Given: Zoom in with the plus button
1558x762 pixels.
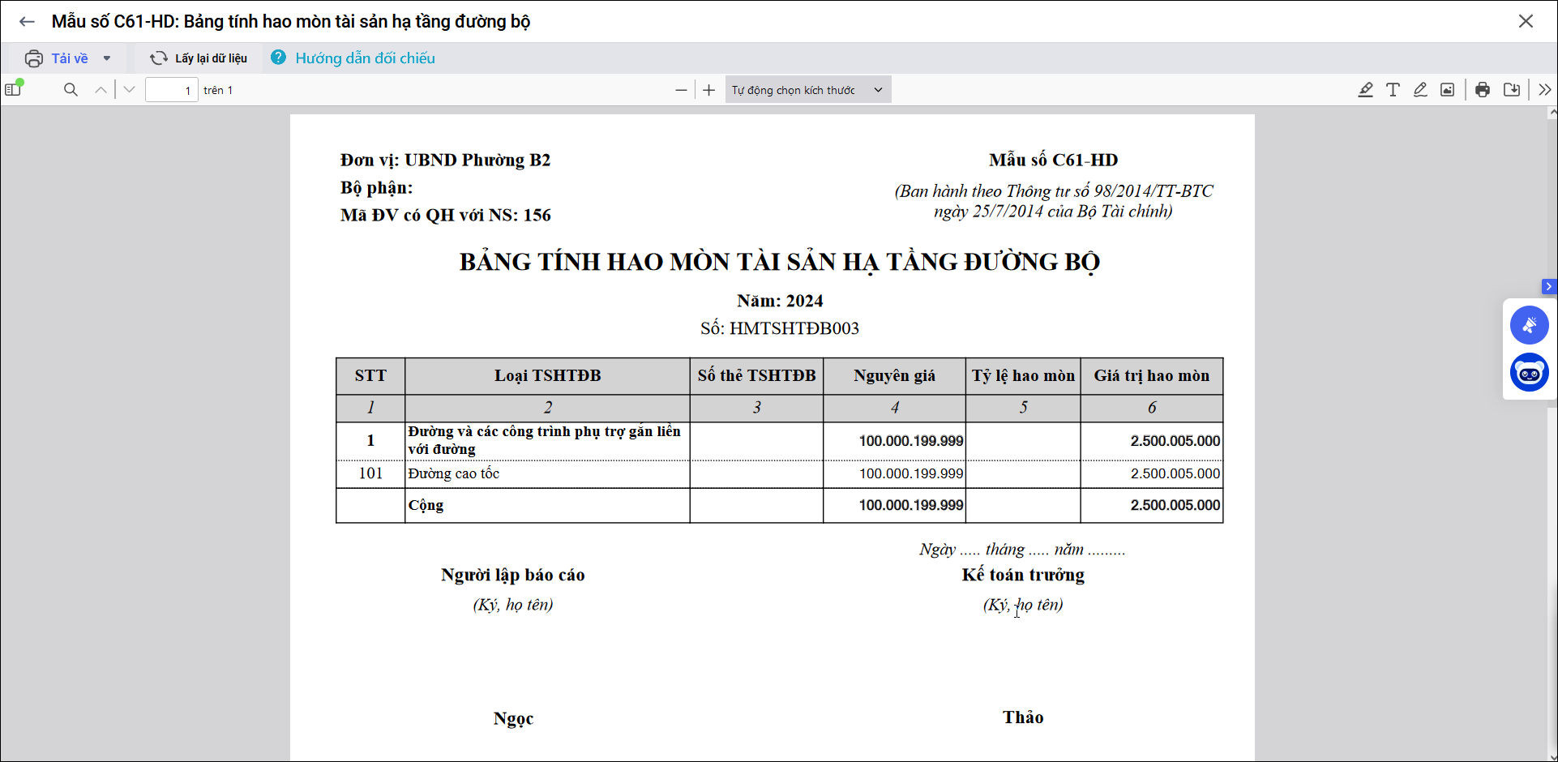Looking at the screenshot, I should pos(709,90).
